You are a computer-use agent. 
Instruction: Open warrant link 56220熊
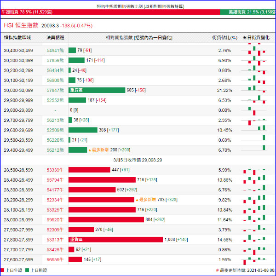pos(55,140)
